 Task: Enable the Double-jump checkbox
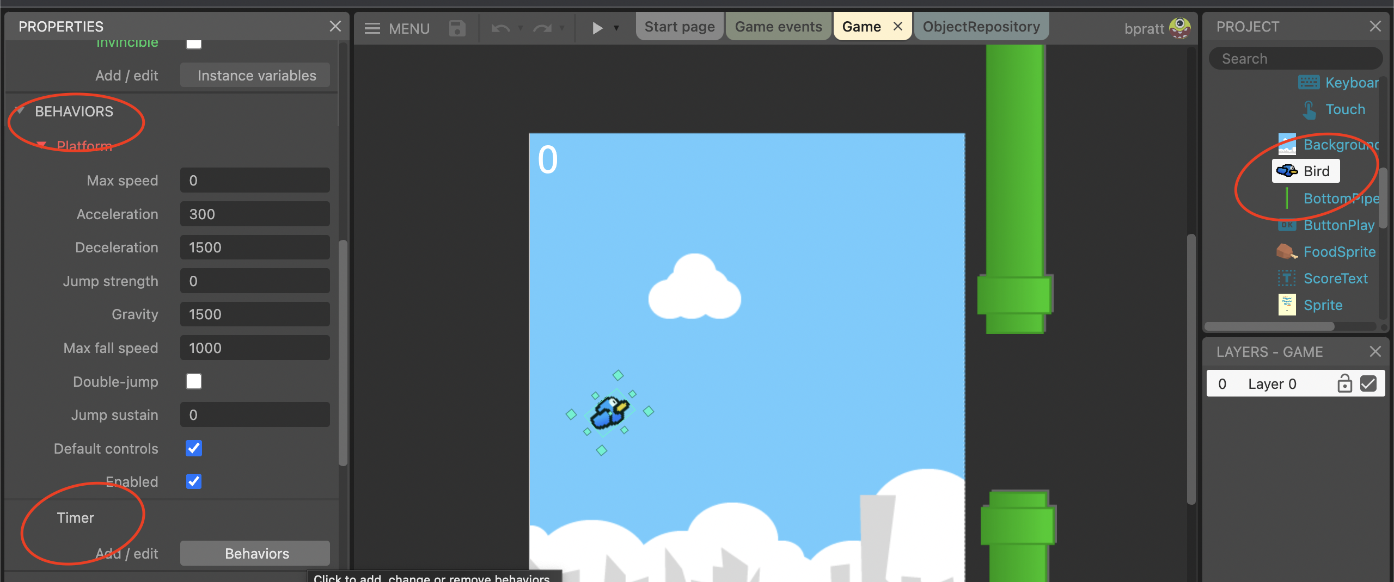tap(194, 381)
